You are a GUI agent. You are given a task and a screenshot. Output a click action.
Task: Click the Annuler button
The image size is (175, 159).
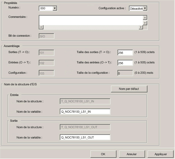click(132, 154)
